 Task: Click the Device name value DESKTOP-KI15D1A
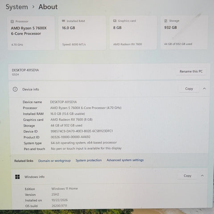click(63, 102)
